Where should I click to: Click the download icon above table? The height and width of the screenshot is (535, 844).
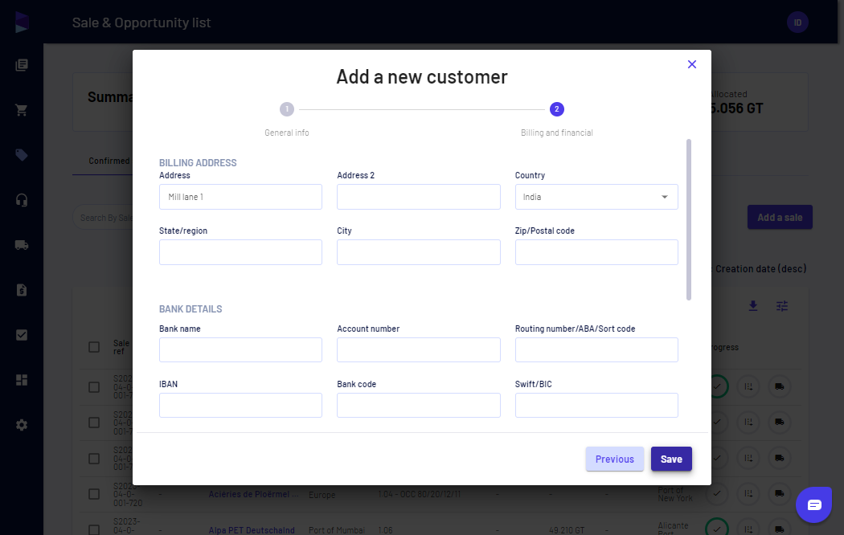click(753, 306)
